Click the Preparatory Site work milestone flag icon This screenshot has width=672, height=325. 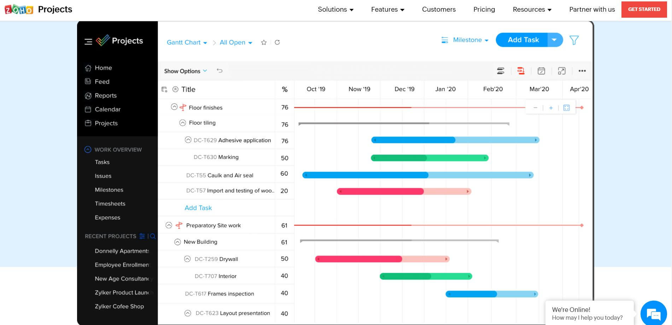tap(179, 225)
